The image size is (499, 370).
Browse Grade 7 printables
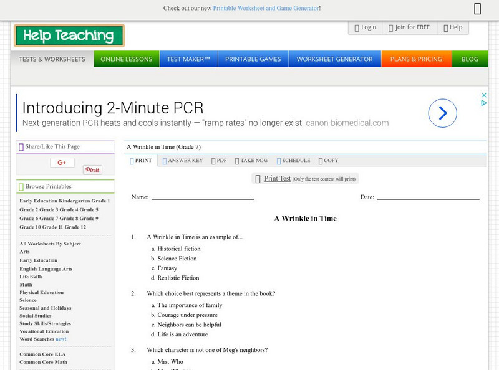pyautogui.click(x=49, y=219)
